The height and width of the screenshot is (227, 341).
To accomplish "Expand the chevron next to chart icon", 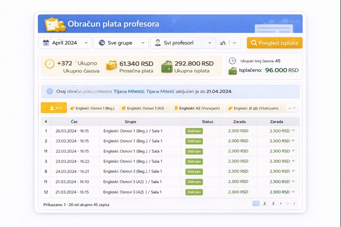I will pyautogui.click(x=234, y=43).
